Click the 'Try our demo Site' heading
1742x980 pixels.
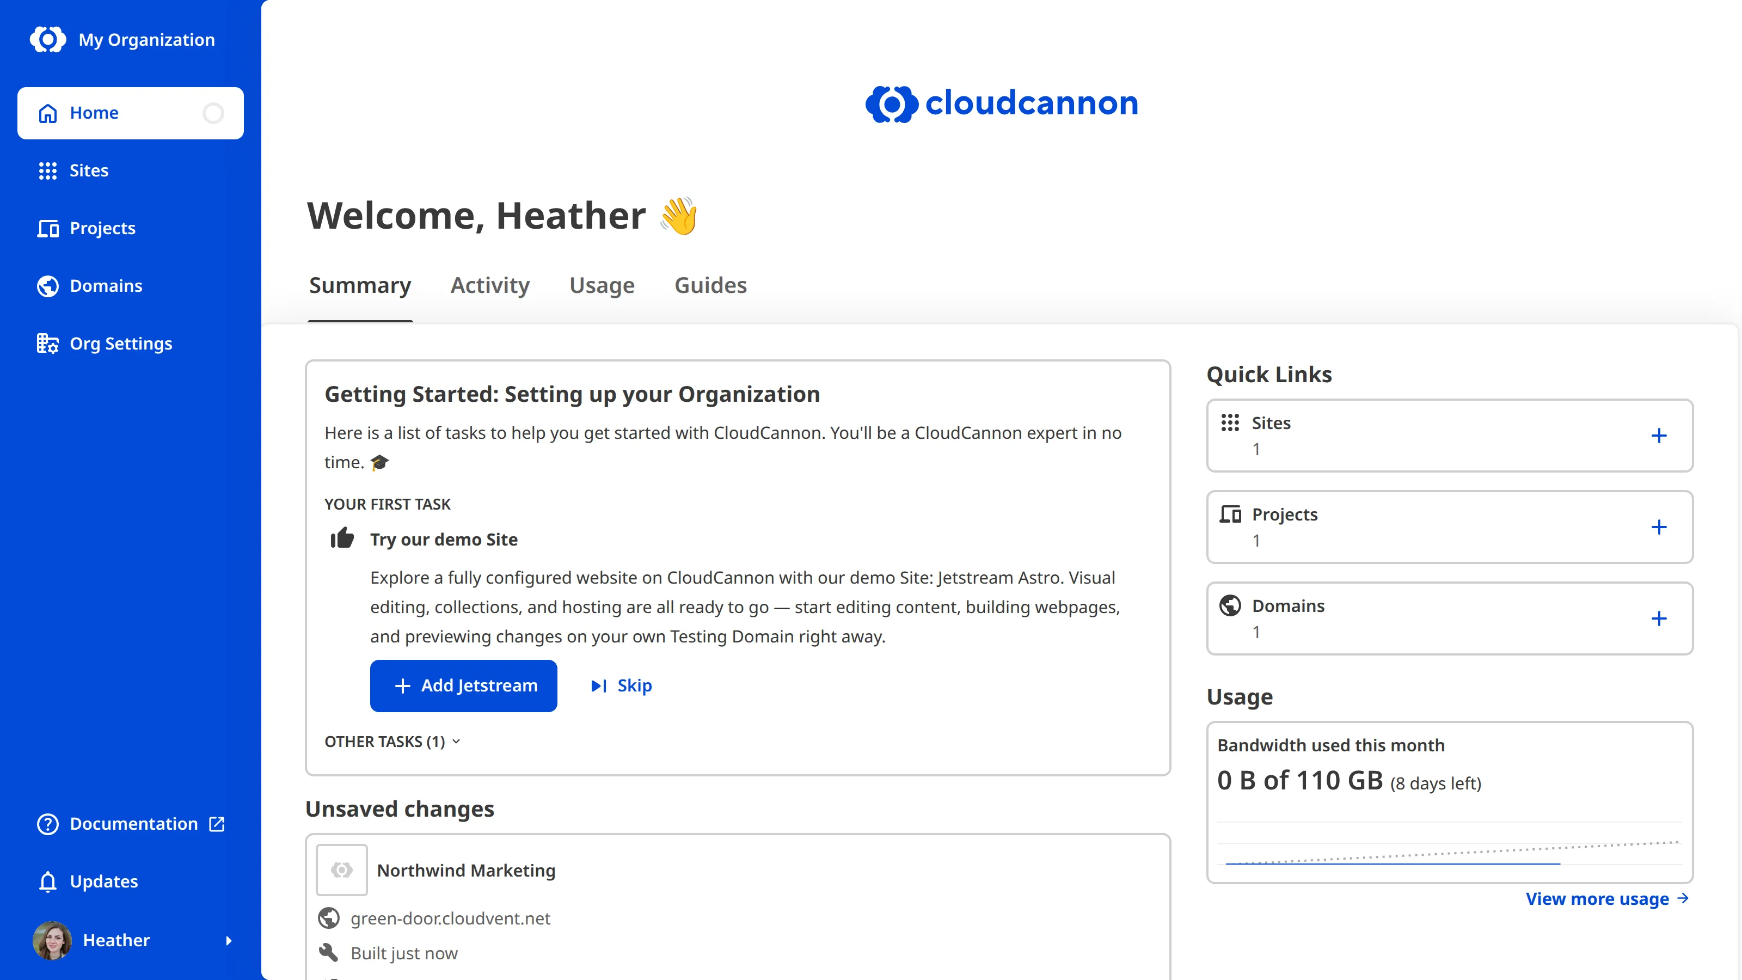click(x=444, y=539)
